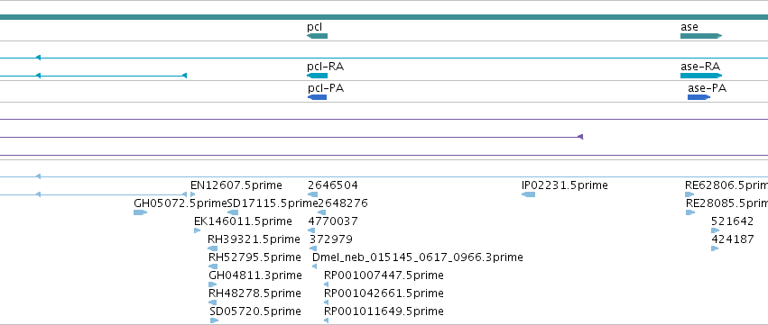Click the purple arrowhead ending the middle purple line
This screenshot has height=325, width=768.
coord(580,137)
